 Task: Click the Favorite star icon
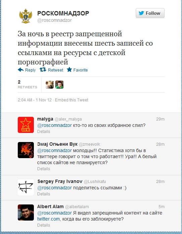[x=69, y=69]
